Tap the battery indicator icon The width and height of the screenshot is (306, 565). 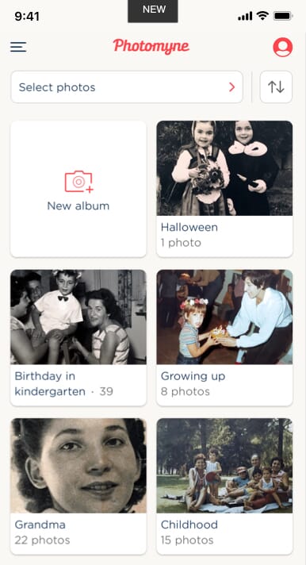283,16
